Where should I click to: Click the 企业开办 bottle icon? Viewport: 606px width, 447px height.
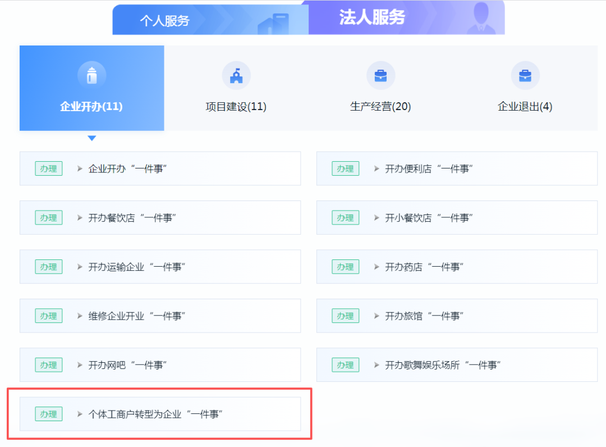92,75
